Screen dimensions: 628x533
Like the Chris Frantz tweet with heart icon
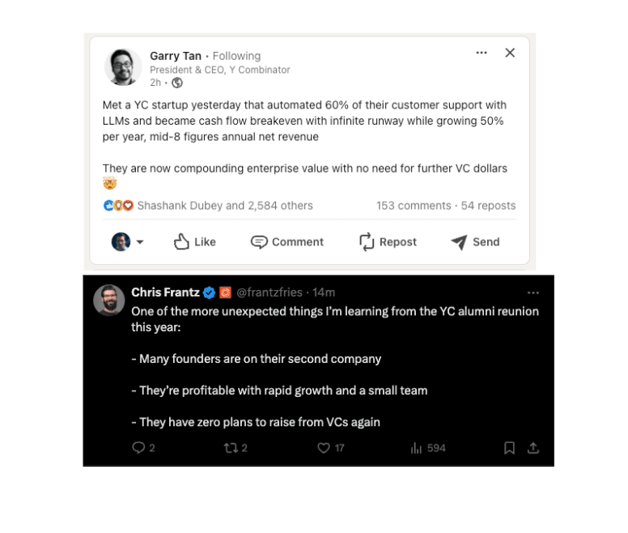coord(324,448)
